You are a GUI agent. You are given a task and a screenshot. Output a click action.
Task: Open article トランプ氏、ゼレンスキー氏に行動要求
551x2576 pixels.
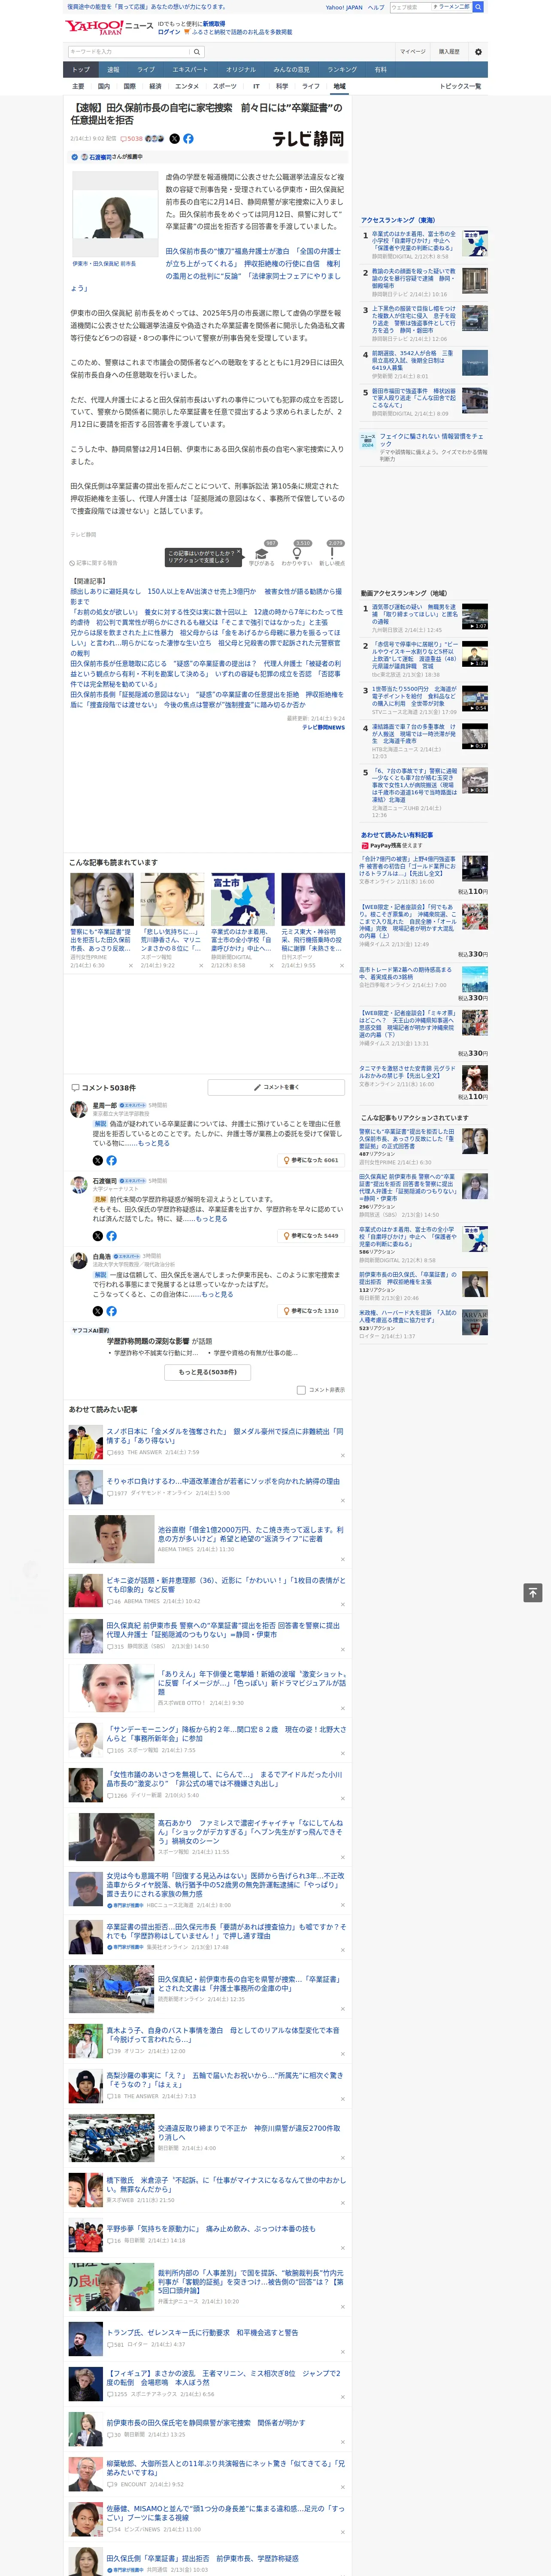tap(203, 2332)
